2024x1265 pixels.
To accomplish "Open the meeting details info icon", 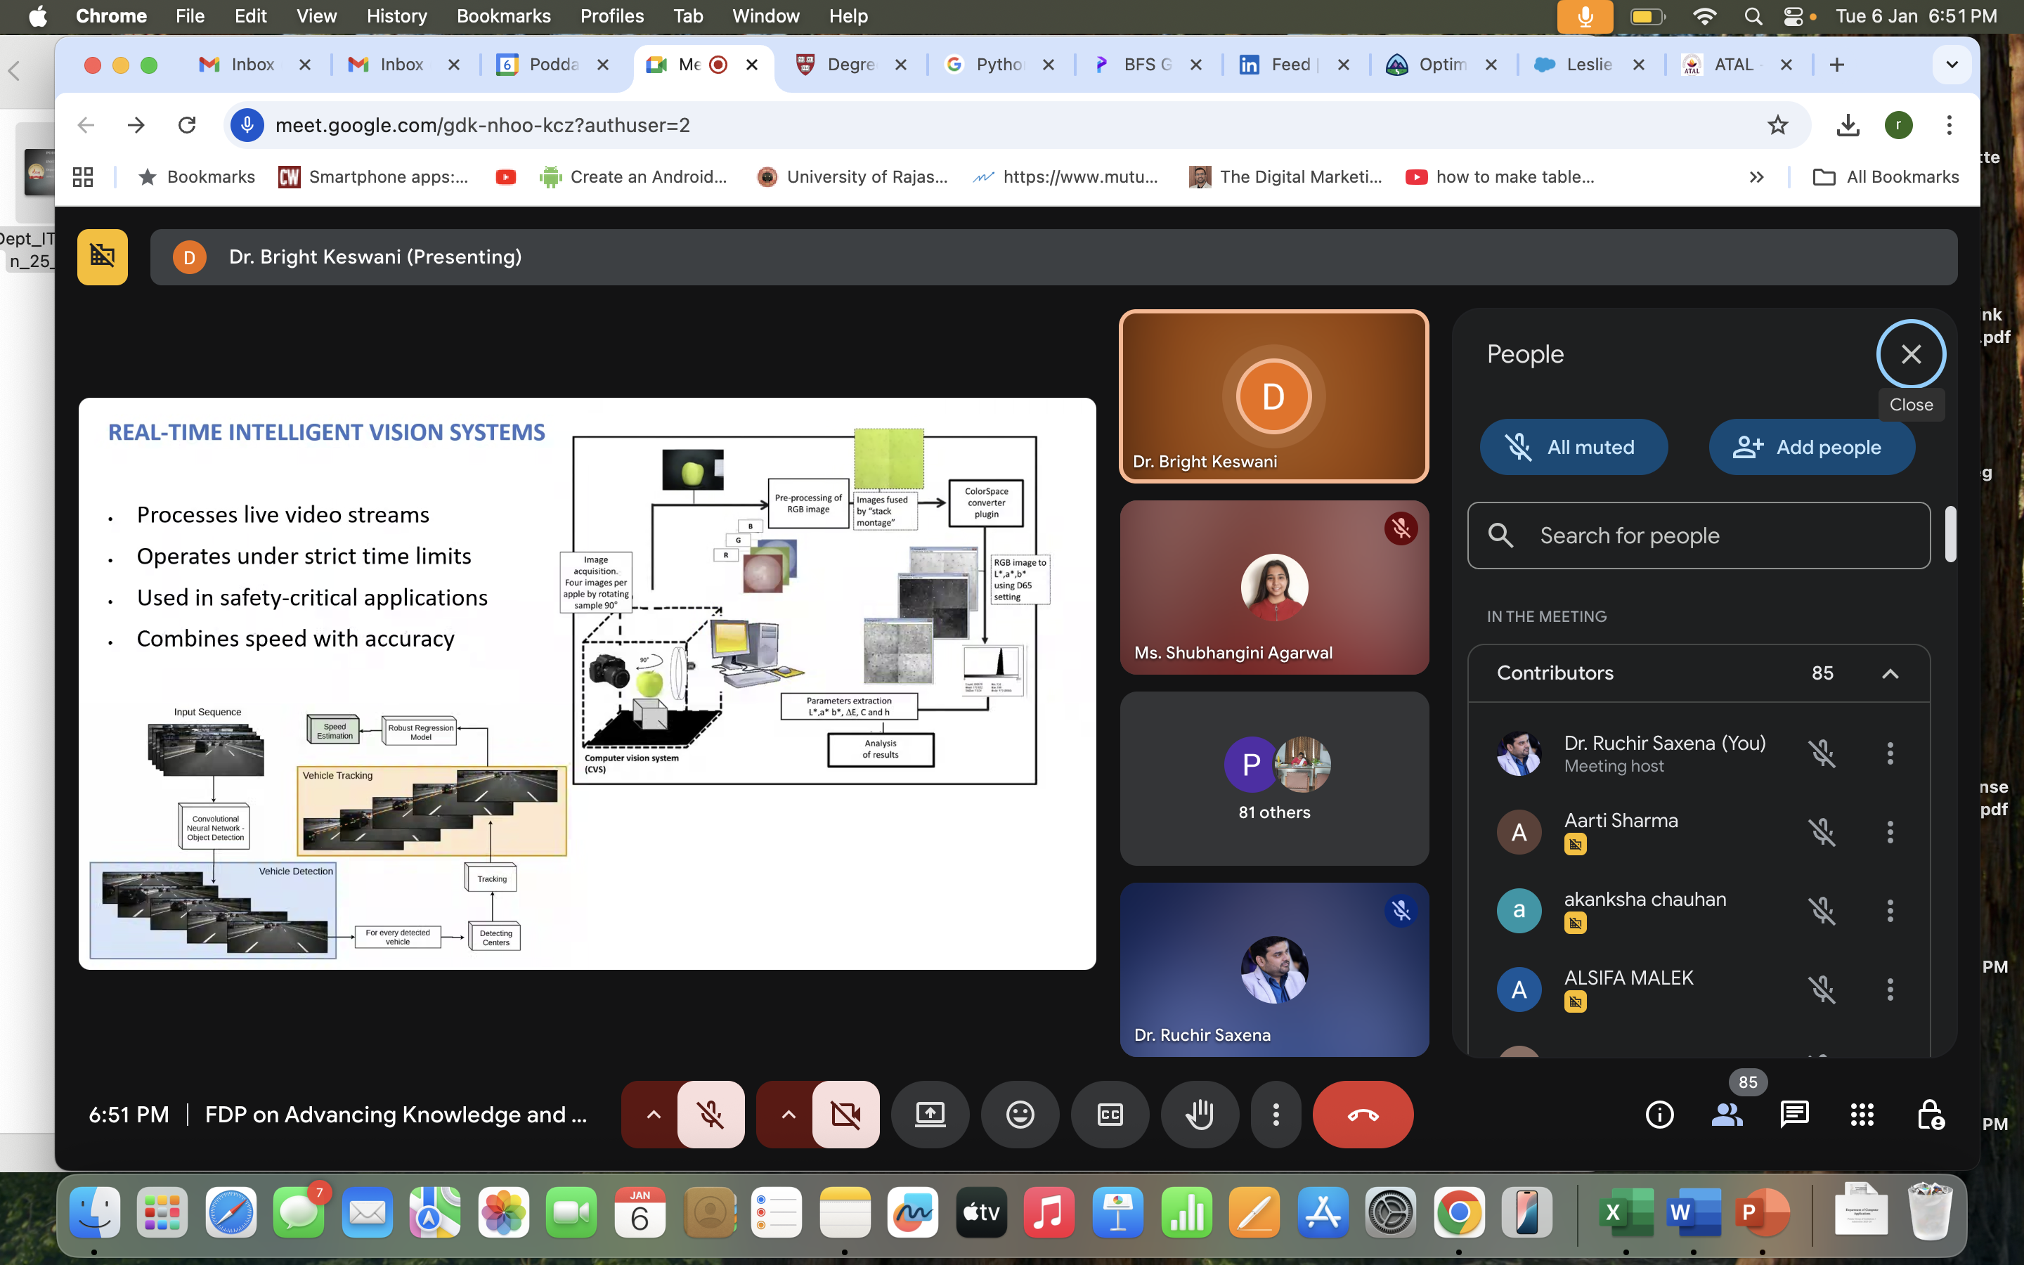I will [1659, 1115].
